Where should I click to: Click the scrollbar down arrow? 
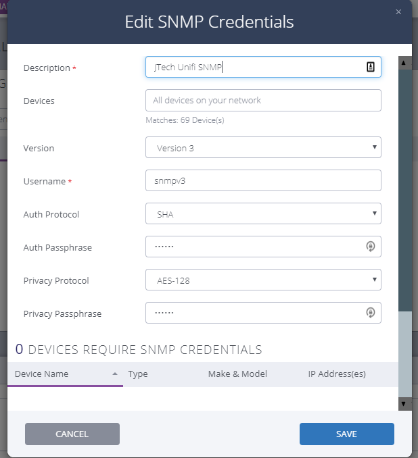404,404
